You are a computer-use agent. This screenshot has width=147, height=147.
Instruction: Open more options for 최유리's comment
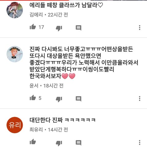pyautogui.click(x=140, y=142)
